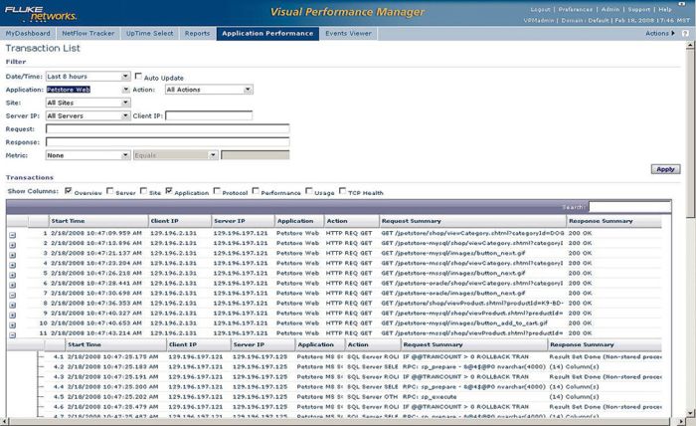Screen dimensions: 696x426
Task: Click into the Response filter field
Action: (168, 142)
